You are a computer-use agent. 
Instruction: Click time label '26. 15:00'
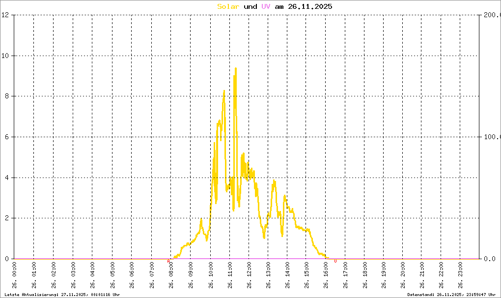click(306, 275)
